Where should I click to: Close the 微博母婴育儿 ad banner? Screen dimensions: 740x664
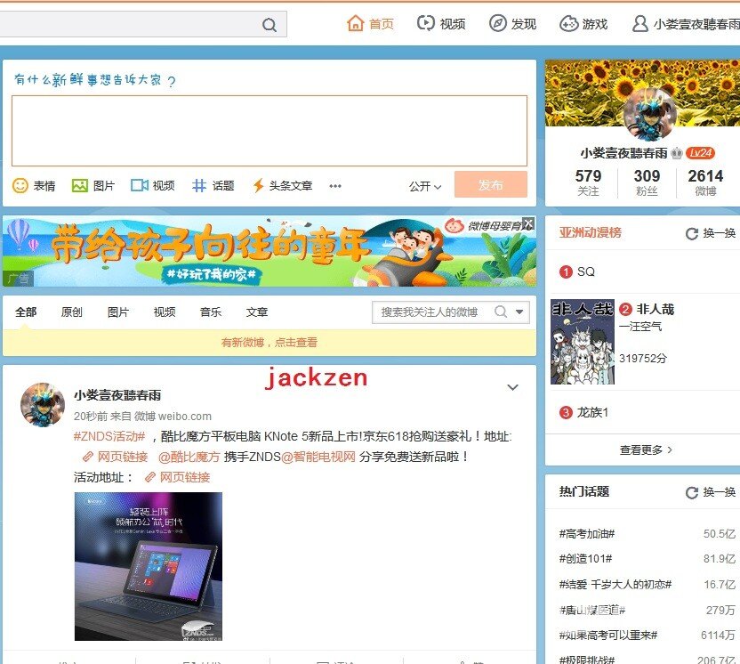pos(529,223)
